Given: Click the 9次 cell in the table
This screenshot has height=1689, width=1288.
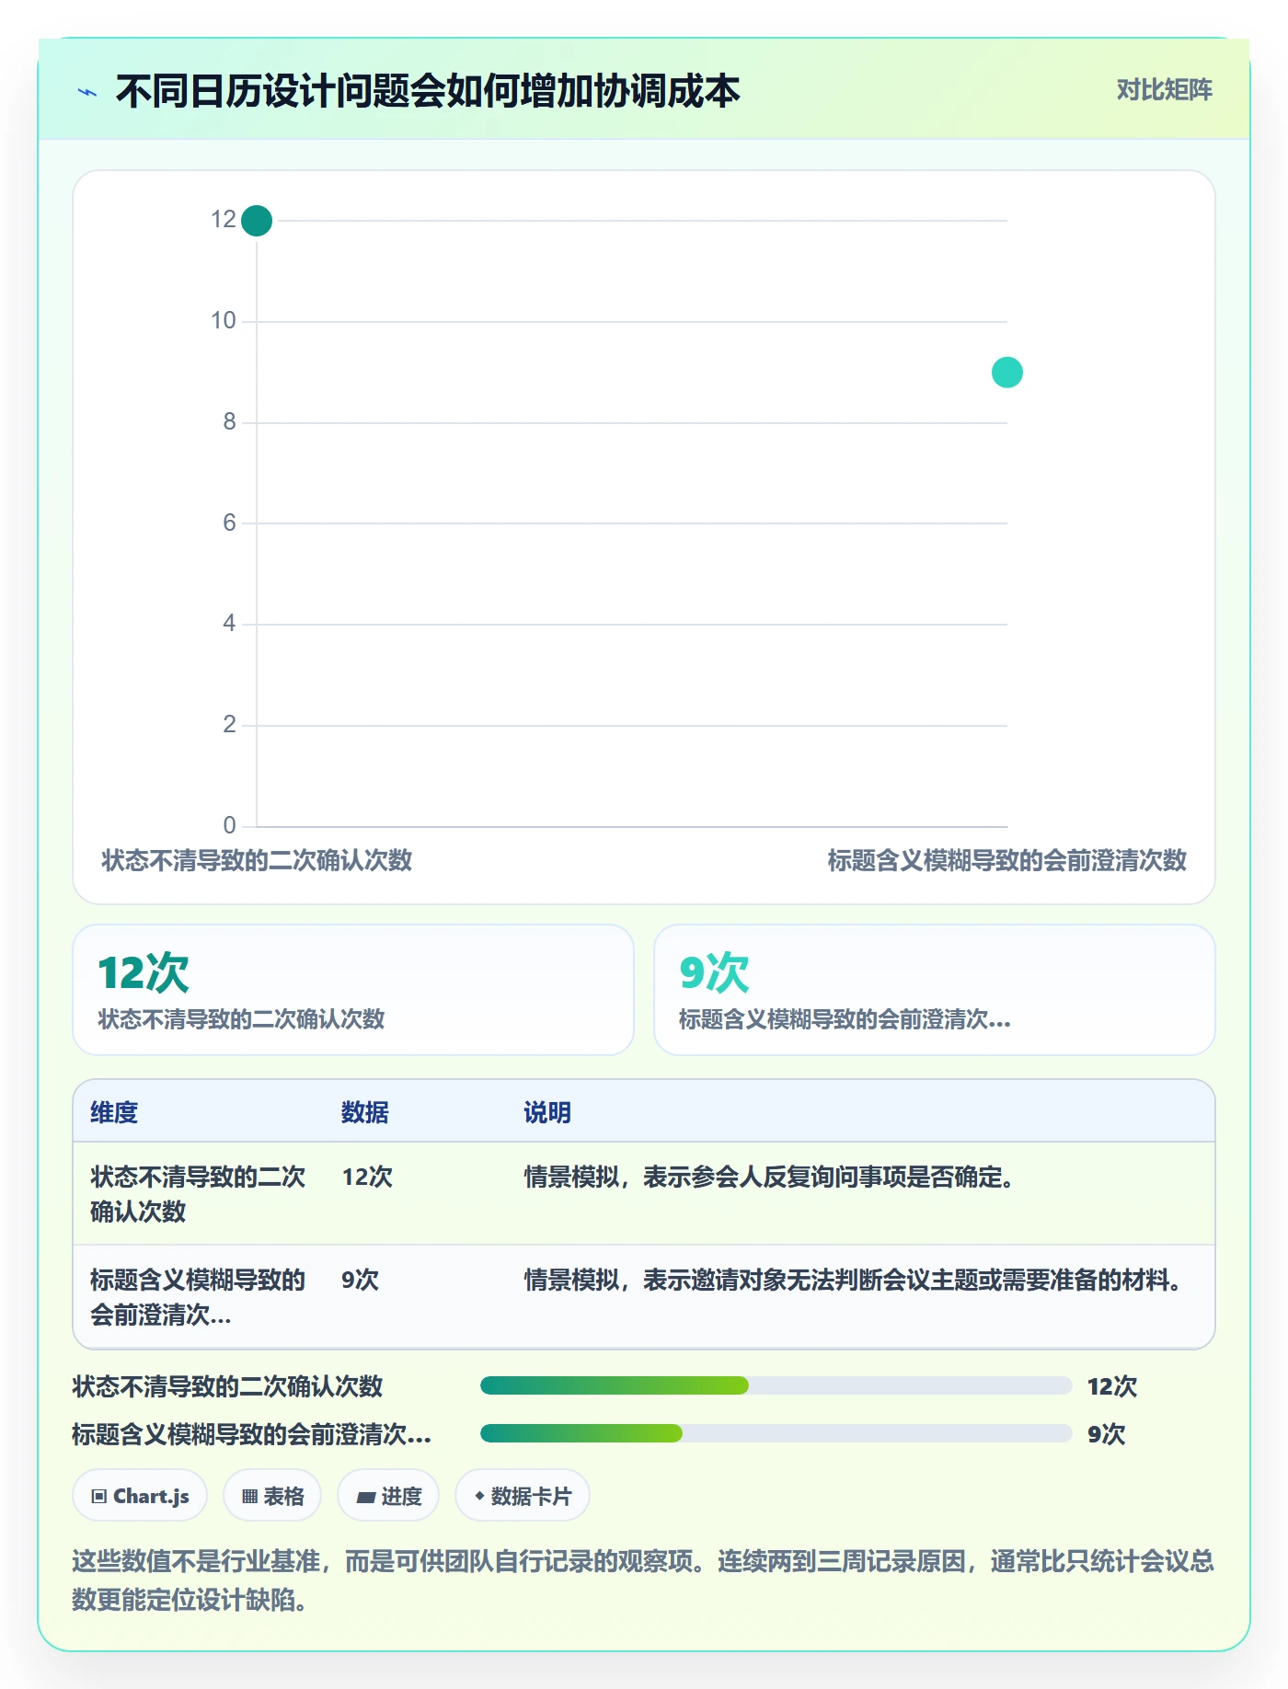Looking at the screenshot, I should pos(360,1280).
